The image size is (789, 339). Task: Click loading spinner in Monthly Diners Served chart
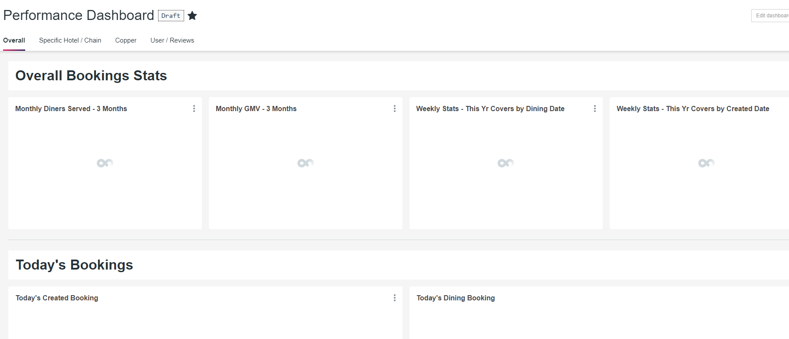(105, 163)
